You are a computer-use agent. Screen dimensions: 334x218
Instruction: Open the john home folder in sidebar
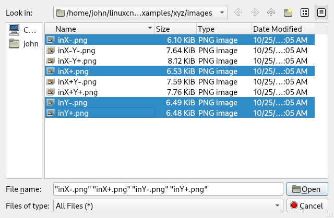tap(24, 44)
